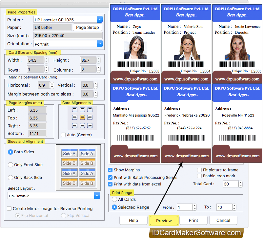Open the Select Layout dropdown
The width and height of the screenshot is (263, 238).
point(97,196)
